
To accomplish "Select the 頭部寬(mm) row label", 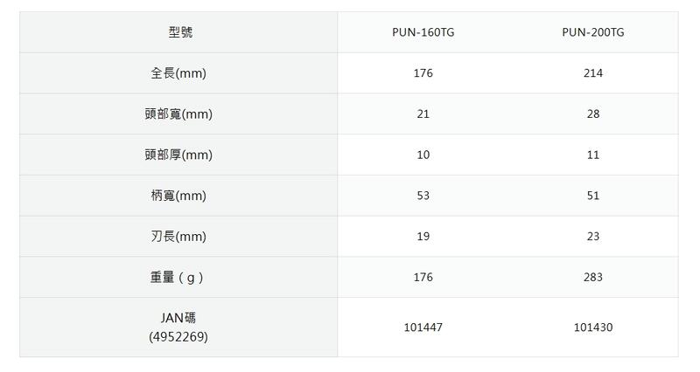I will [178, 114].
